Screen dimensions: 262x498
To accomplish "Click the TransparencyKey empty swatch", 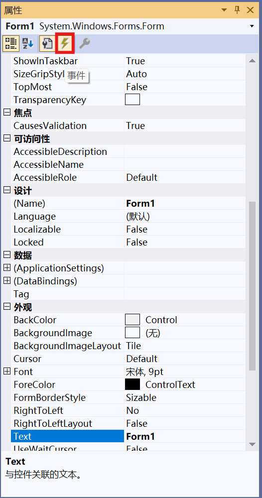I will click(132, 100).
